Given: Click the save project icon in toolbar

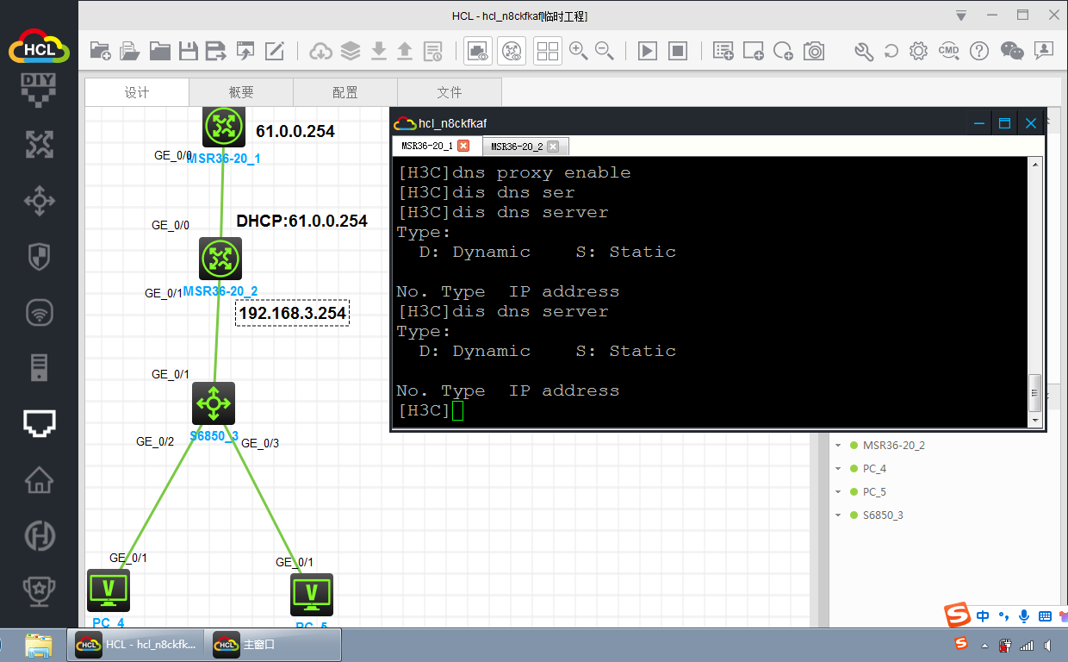Looking at the screenshot, I should pos(188,51).
